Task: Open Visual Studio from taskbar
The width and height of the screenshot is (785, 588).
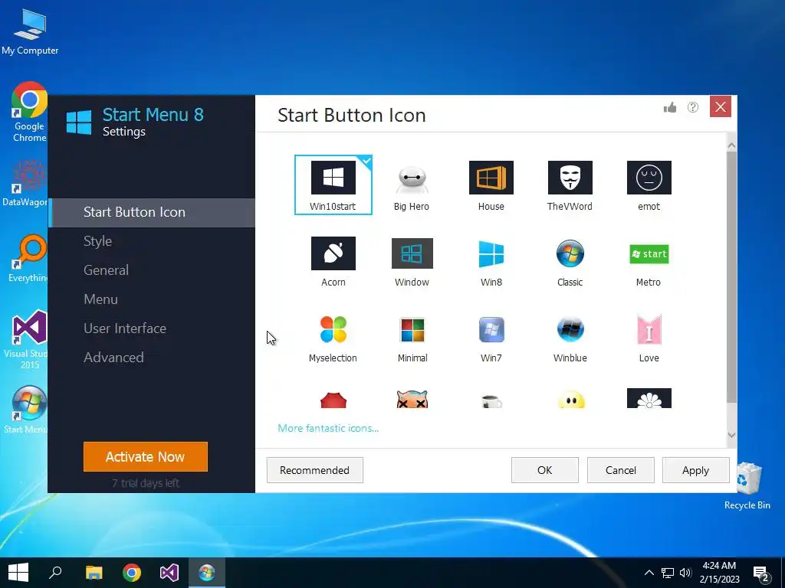Action: pyautogui.click(x=169, y=573)
